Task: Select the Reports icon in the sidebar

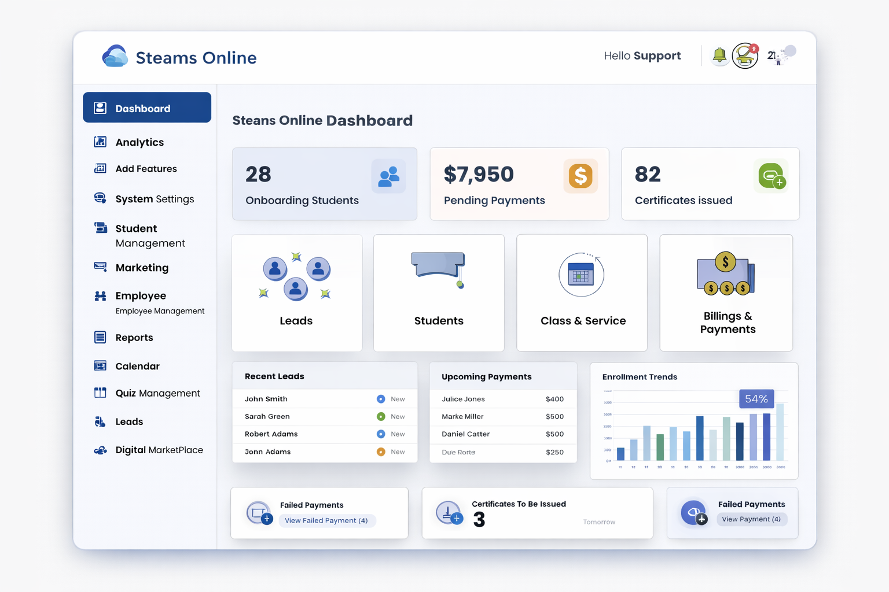Action: coord(100,337)
